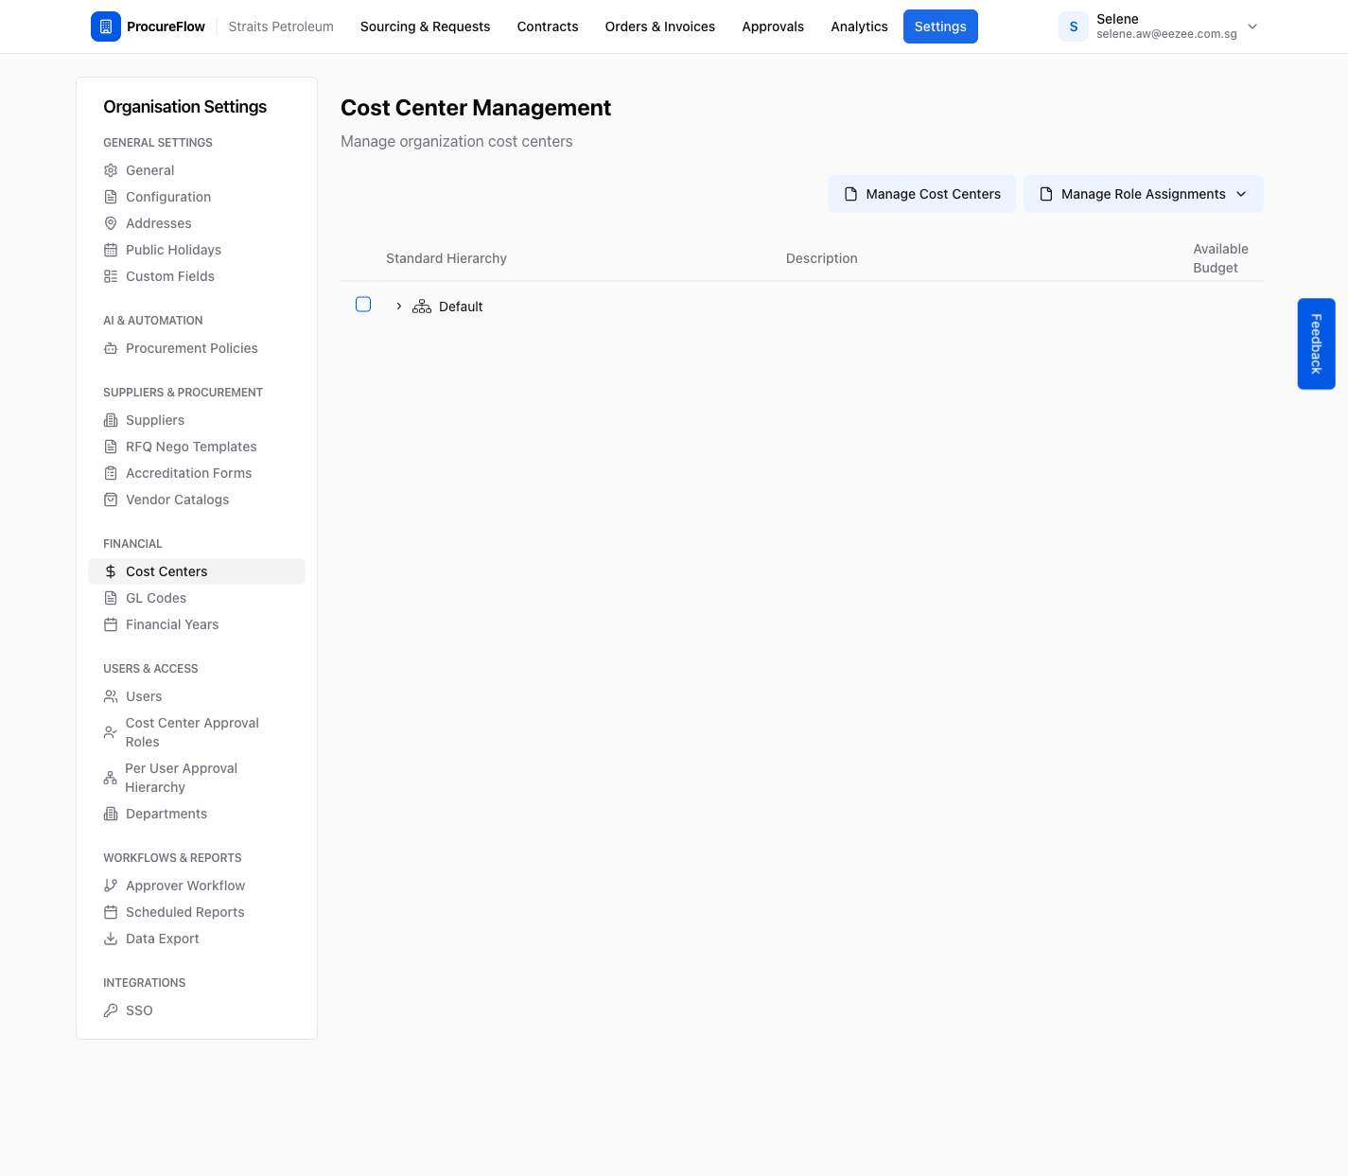Click the ProcureFlow building logo icon
This screenshot has width=1348, height=1176.
pyautogui.click(x=106, y=26)
